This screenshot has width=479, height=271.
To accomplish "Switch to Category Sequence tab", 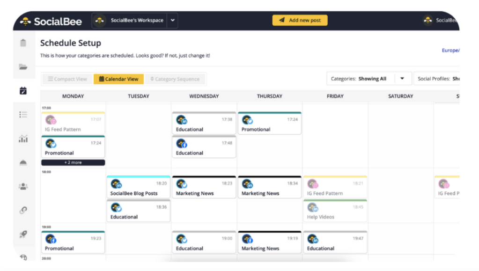I will click(175, 79).
